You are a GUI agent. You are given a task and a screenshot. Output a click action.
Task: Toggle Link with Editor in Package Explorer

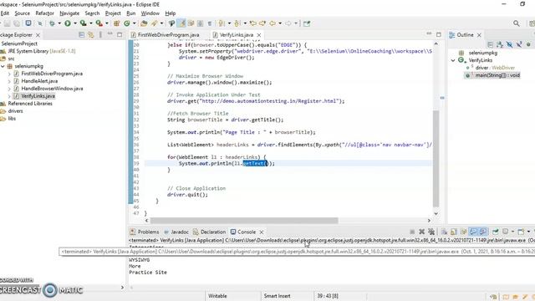(x=91, y=35)
